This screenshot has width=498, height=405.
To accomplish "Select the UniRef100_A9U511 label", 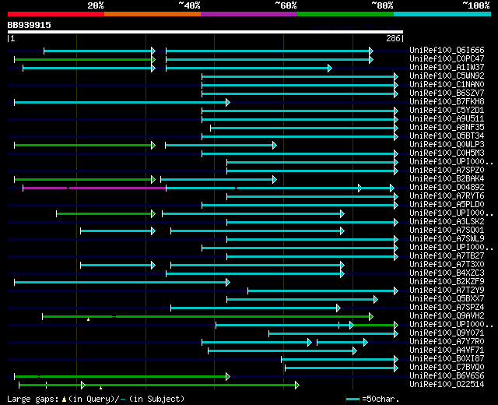I will (447, 118).
